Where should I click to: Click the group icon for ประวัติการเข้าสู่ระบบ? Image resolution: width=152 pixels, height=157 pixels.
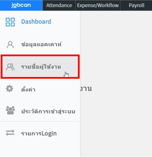pyautogui.click(x=10, y=110)
